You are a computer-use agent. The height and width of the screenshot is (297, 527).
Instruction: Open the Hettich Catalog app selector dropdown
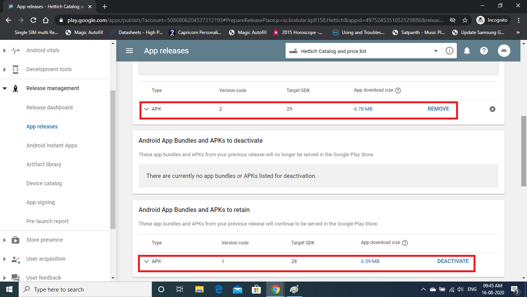pyautogui.click(x=363, y=51)
